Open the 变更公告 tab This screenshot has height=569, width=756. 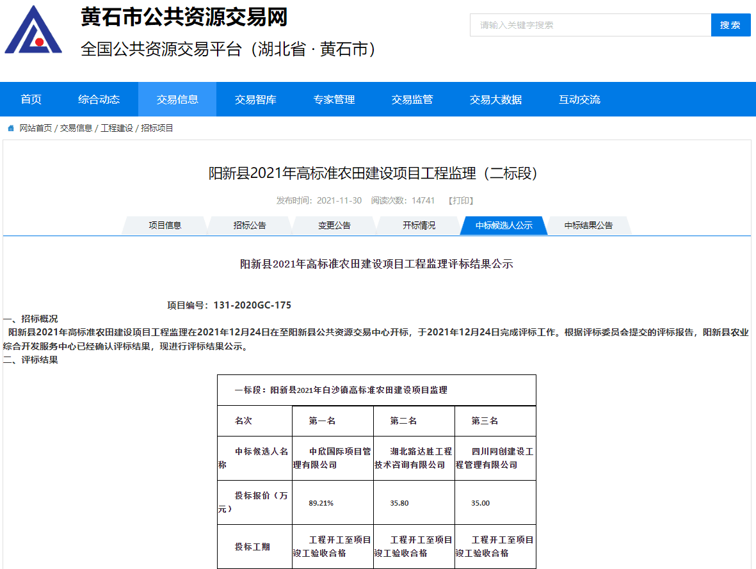(334, 225)
